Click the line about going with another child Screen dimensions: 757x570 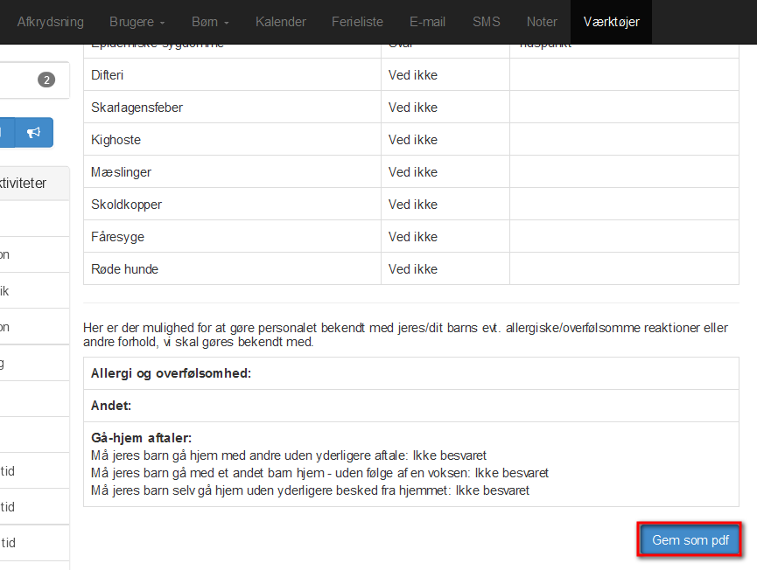point(319,473)
